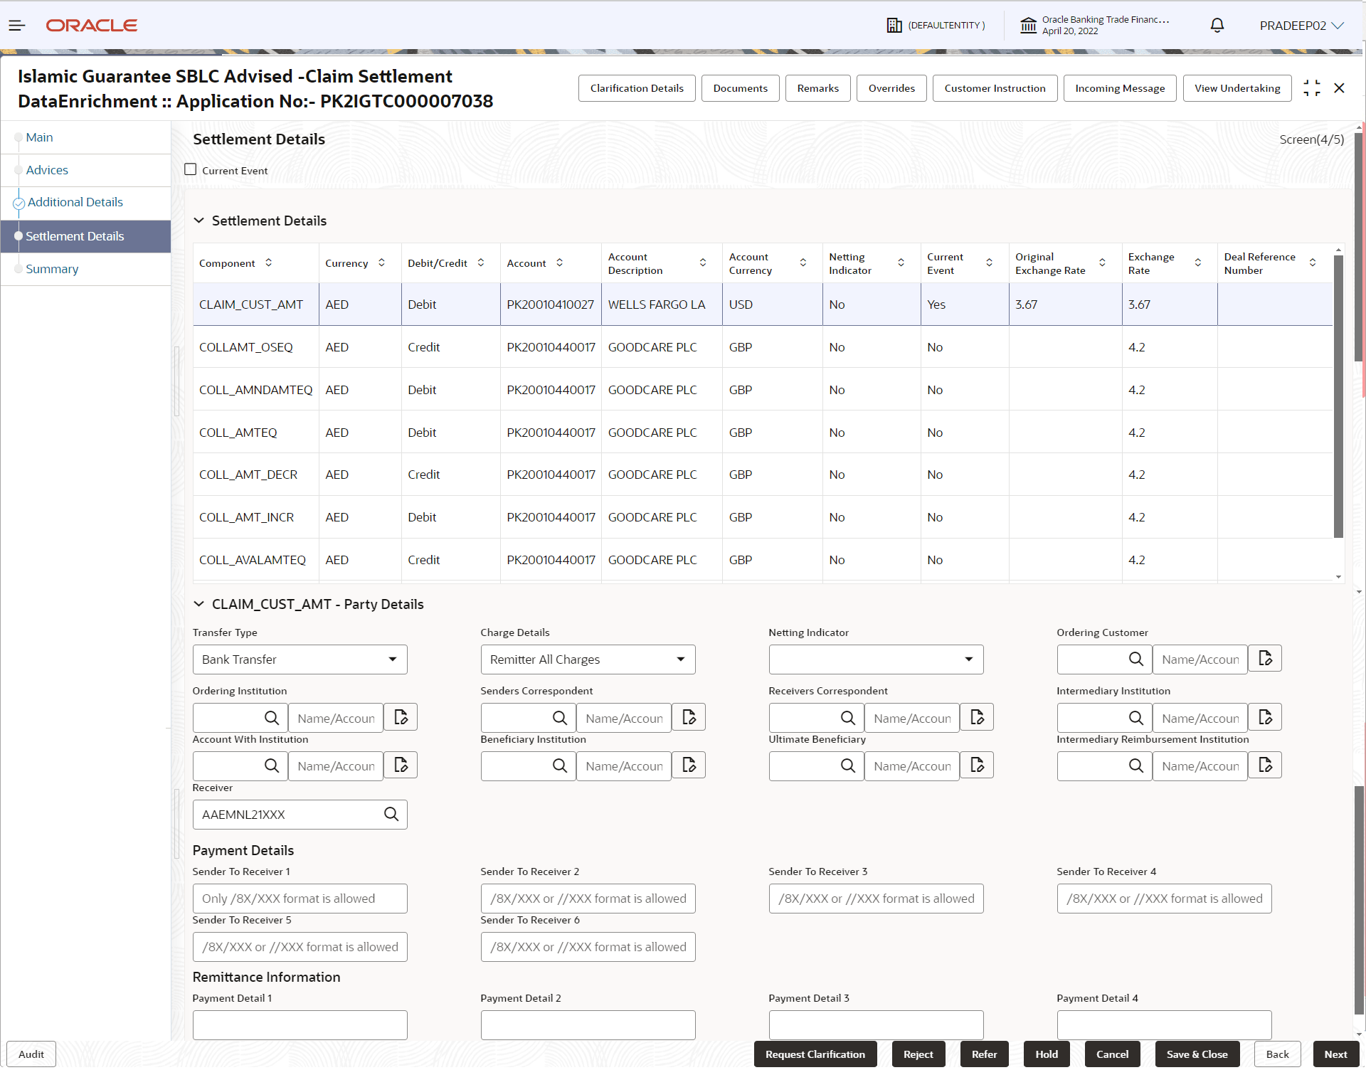Open the Summary step
The image size is (1366, 1070).
coord(52,269)
